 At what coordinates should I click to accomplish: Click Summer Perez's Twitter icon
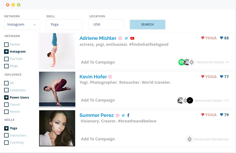123,115
